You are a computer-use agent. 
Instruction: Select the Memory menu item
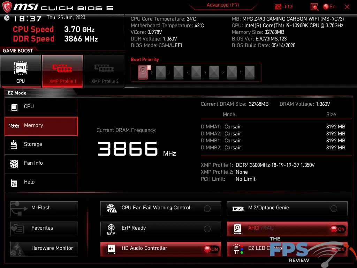point(41,126)
